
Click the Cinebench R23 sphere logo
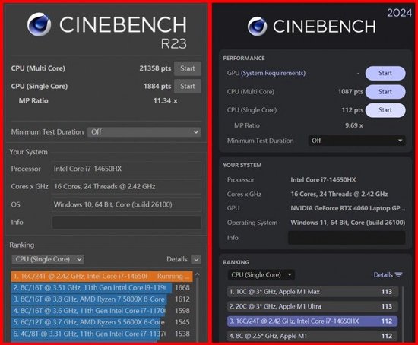40,24
